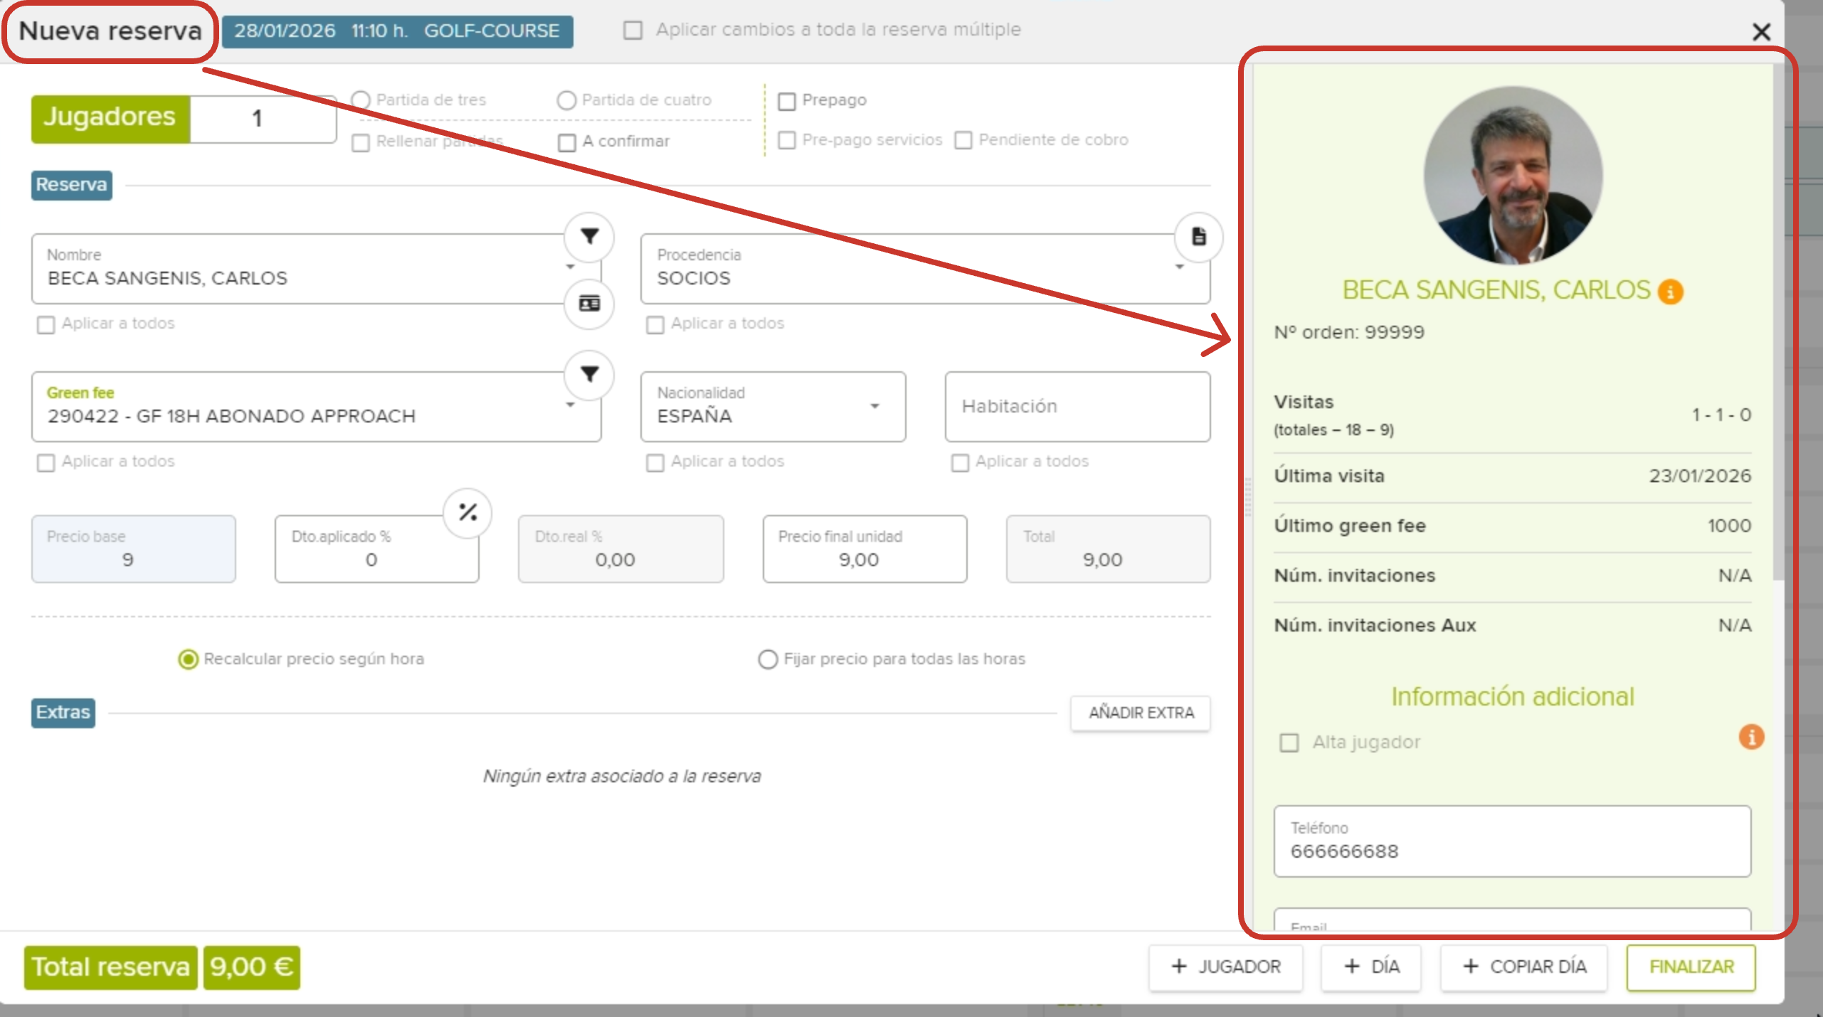Click info icon beside Alta jugador
Image resolution: width=1823 pixels, height=1017 pixels.
(1751, 738)
